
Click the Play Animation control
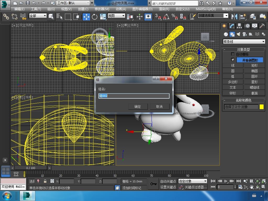226,181
